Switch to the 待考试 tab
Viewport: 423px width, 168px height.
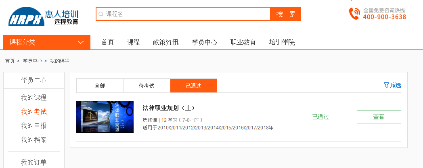tap(147, 86)
